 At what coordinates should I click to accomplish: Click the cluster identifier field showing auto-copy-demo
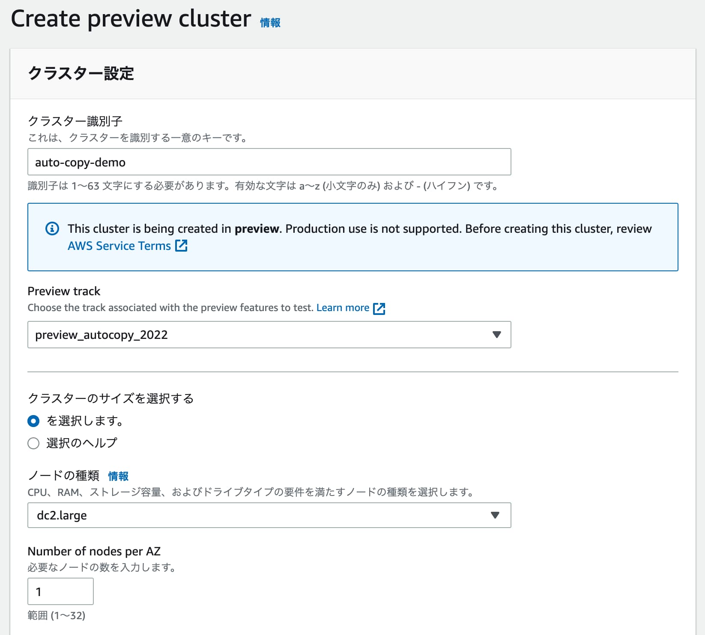click(x=269, y=162)
